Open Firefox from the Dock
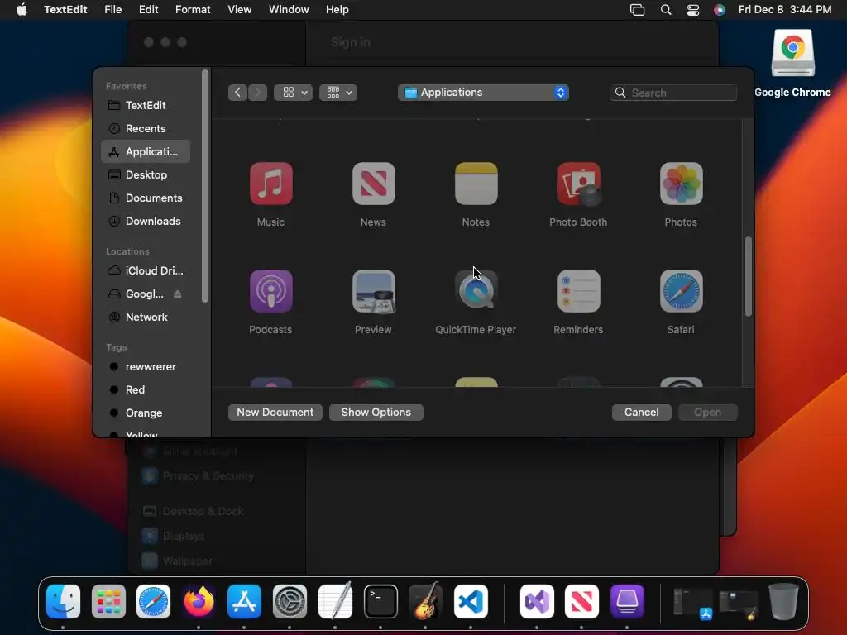This screenshot has height=635, width=847. (199, 601)
